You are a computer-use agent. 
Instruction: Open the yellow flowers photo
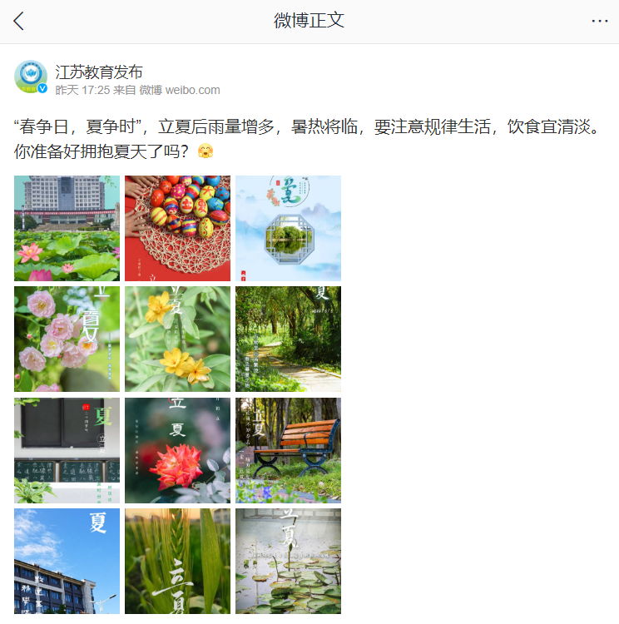177,339
